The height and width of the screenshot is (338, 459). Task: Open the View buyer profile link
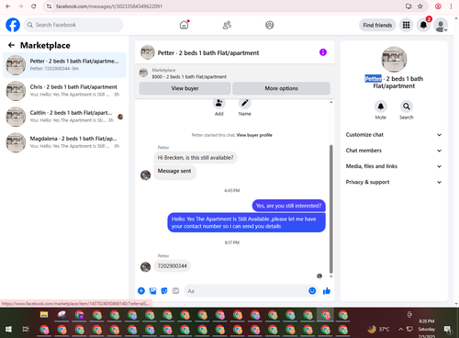pos(254,135)
